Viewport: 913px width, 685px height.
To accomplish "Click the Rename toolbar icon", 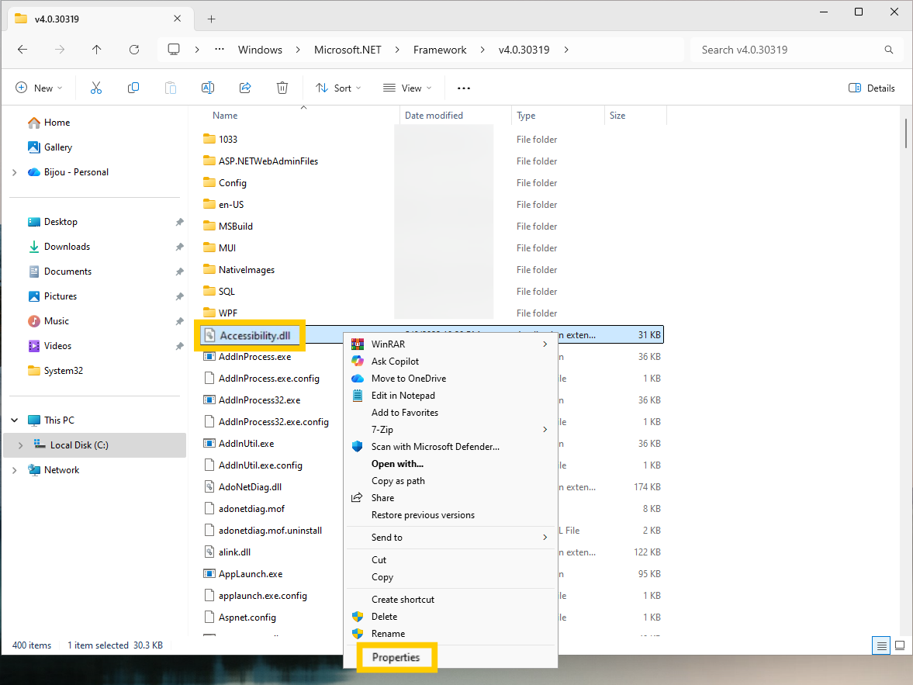I will click(x=208, y=88).
